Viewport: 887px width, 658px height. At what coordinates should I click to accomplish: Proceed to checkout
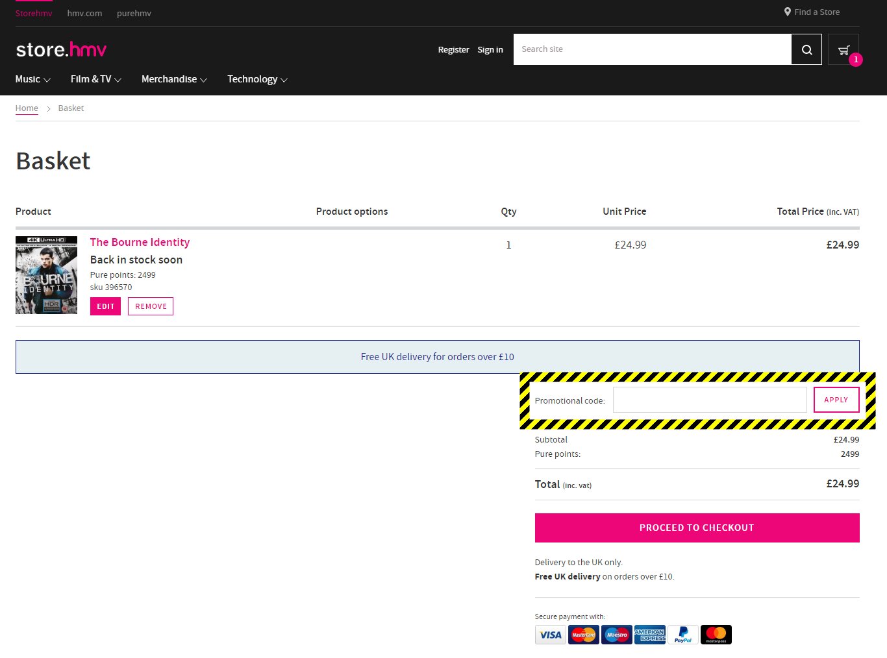point(697,528)
